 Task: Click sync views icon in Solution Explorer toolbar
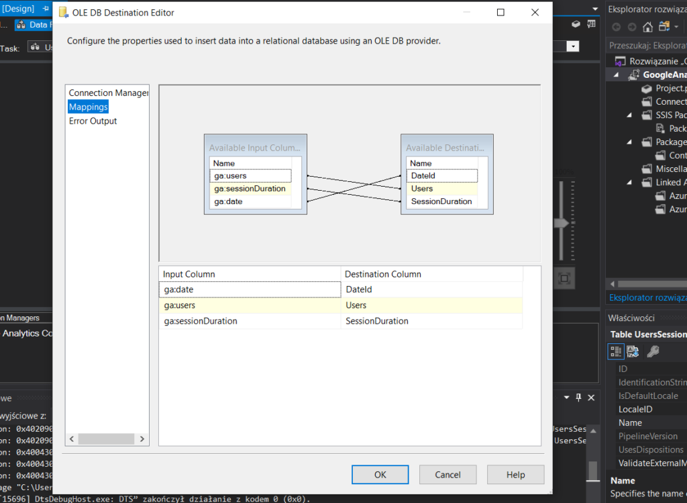pos(664,27)
